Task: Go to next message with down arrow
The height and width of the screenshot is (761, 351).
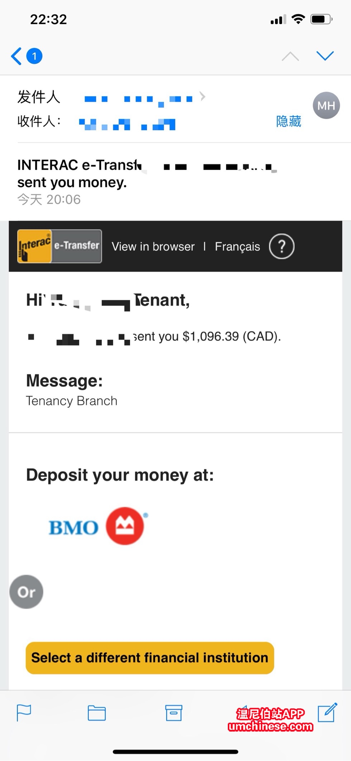Action: pos(325,56)
